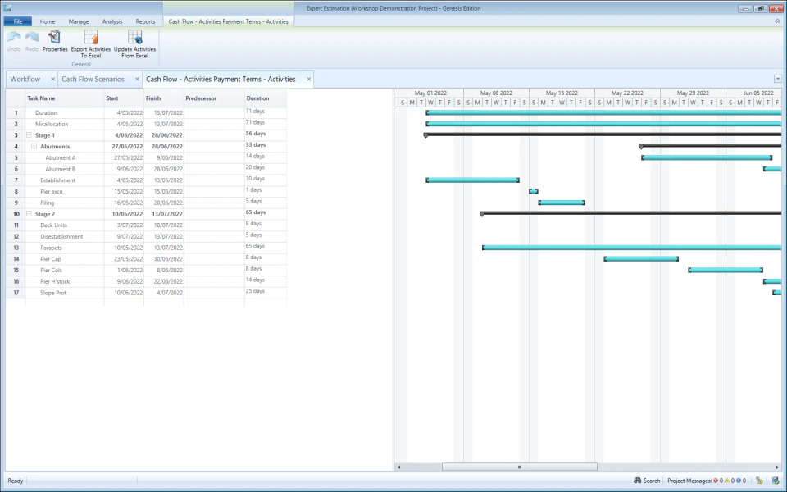
Task: Click the blue info Project Messages indicator
Action: [738, 481]
